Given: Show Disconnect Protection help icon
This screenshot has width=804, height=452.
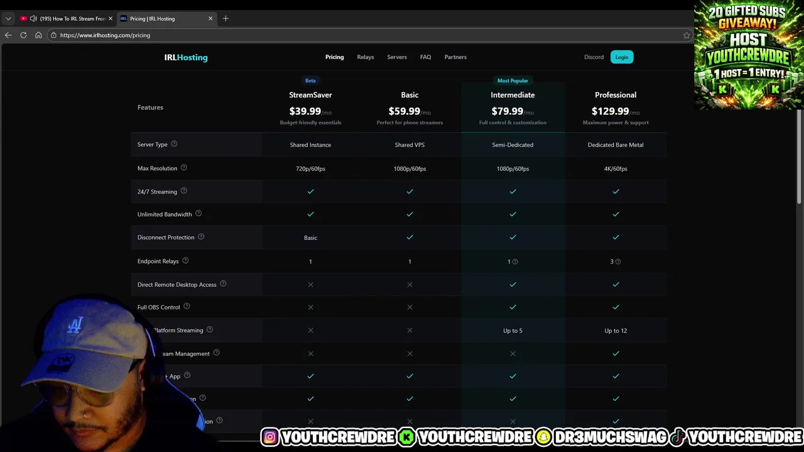Looking at the screenshot, I should (x=201, y=237).
